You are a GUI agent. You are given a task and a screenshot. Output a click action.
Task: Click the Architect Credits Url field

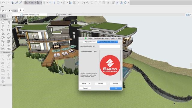(x=110, y=46)
